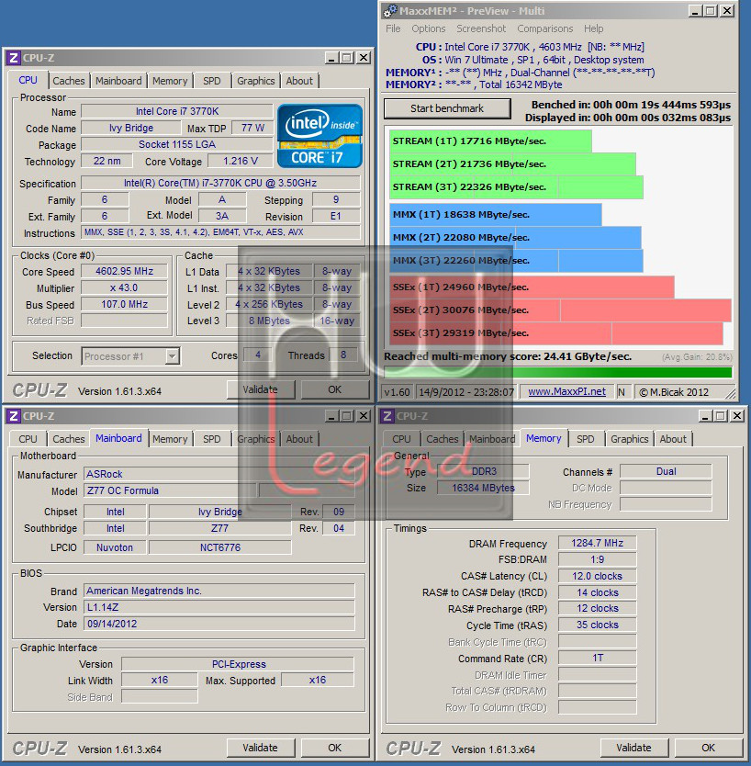Click the Specification i7-3770K CPU @ 3.50GHz field

click(220, 183)
